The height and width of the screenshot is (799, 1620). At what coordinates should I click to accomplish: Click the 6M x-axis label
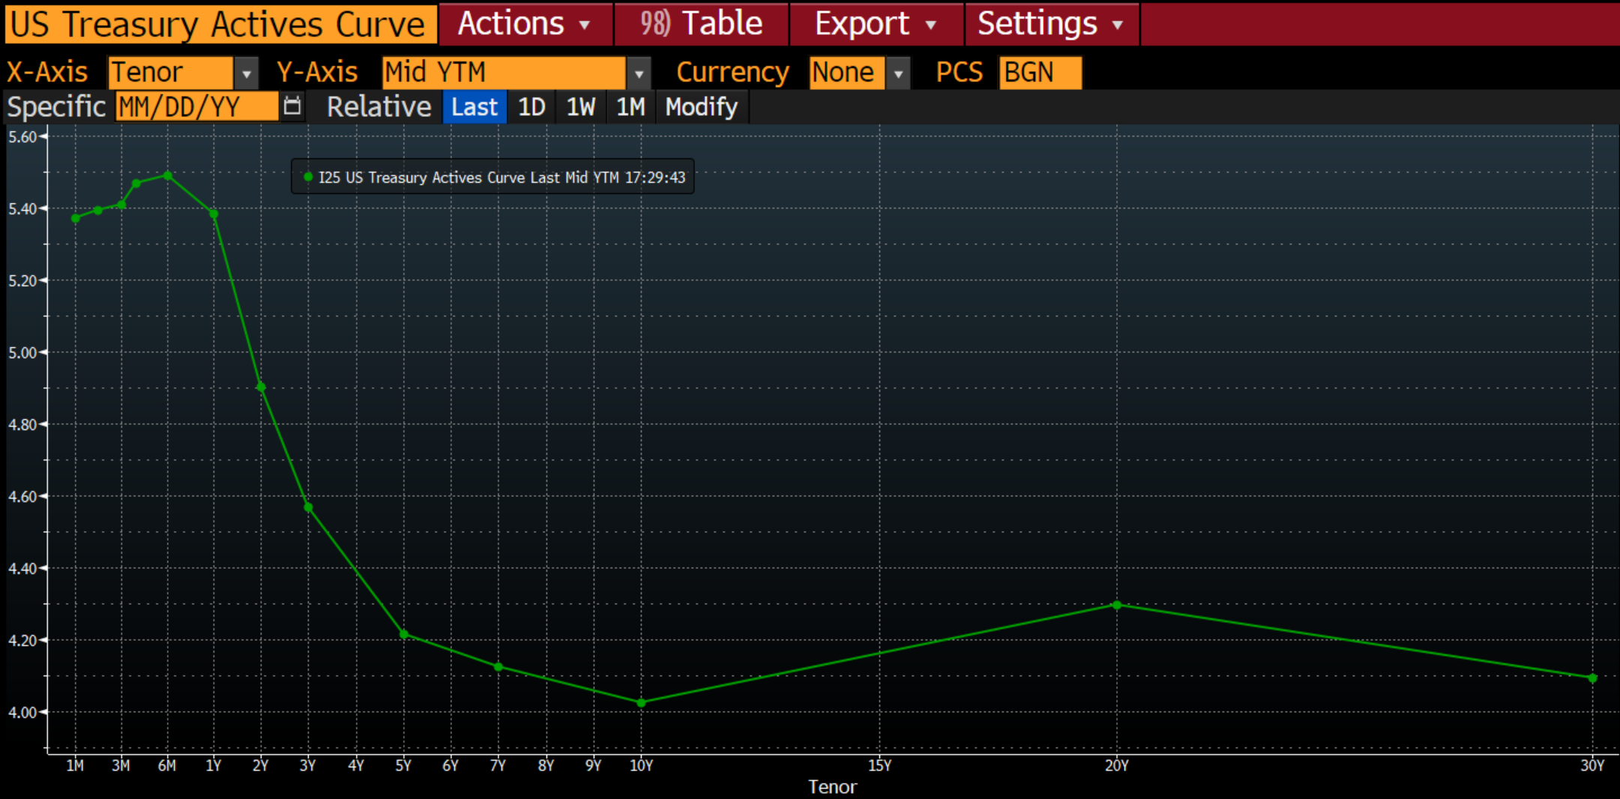point(167,765)
